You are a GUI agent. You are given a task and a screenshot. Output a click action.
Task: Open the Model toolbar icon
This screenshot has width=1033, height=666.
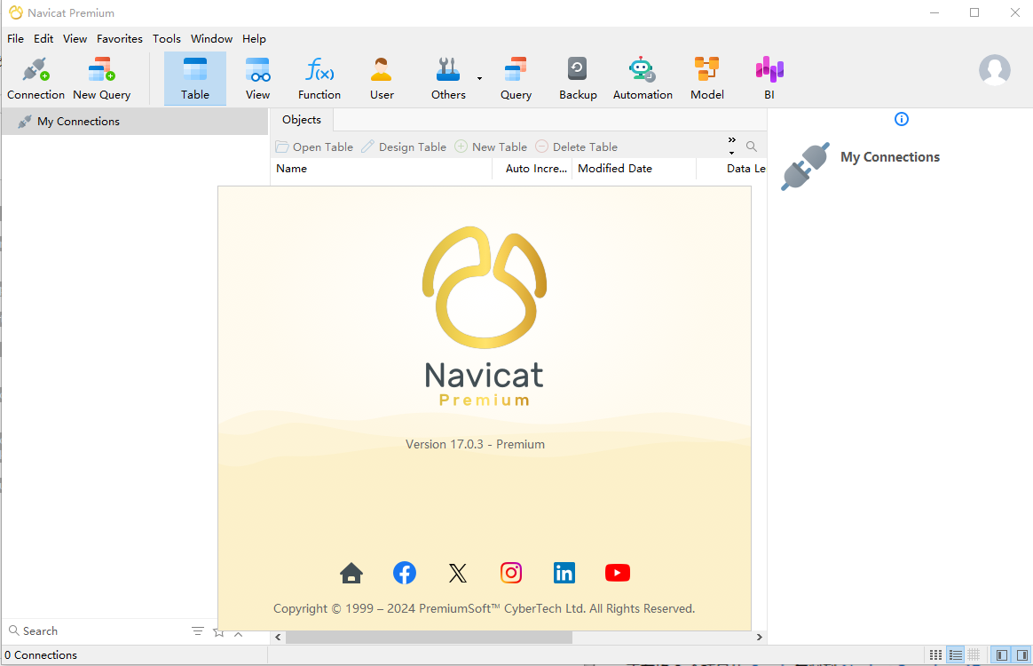click(707, 78)
